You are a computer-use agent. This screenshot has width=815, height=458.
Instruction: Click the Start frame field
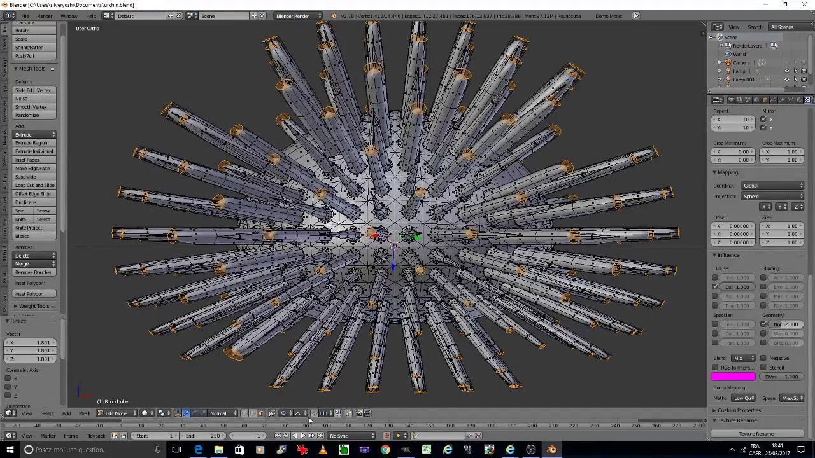(156, 436)
